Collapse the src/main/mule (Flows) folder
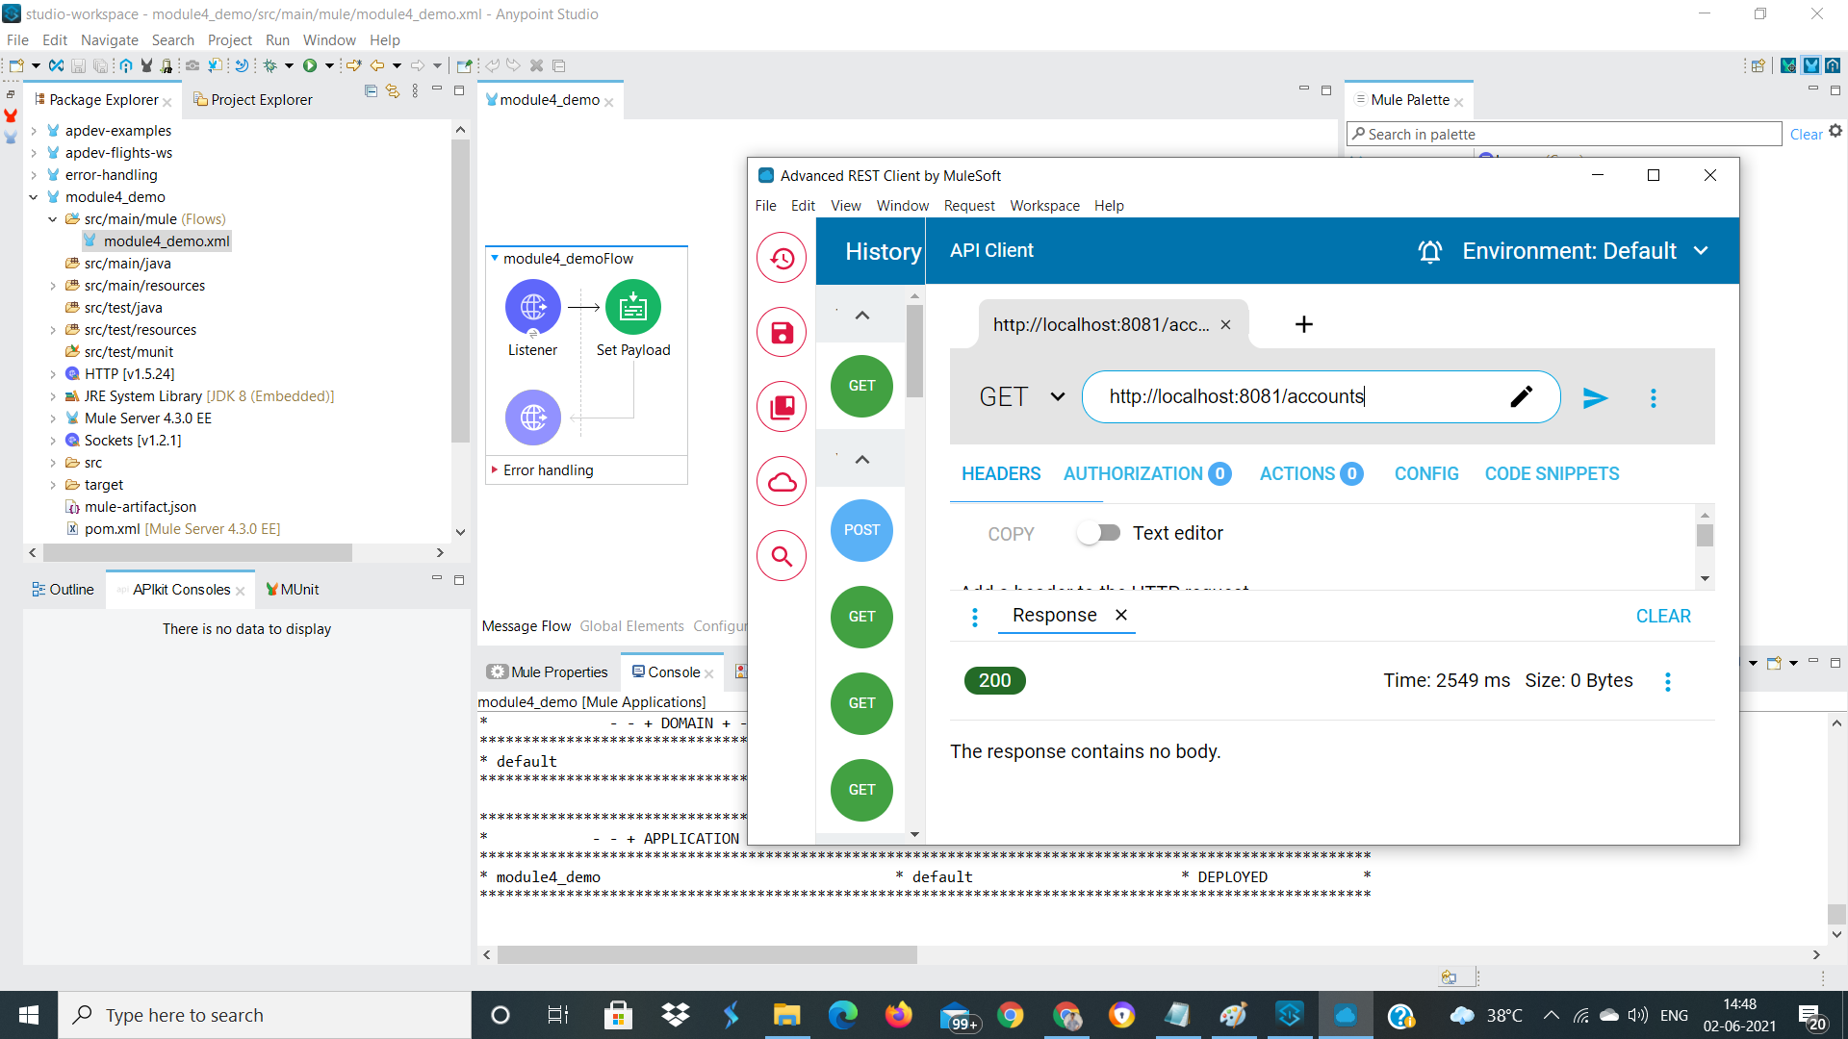Screen dimensions: 1848x1039 point(53,218)
